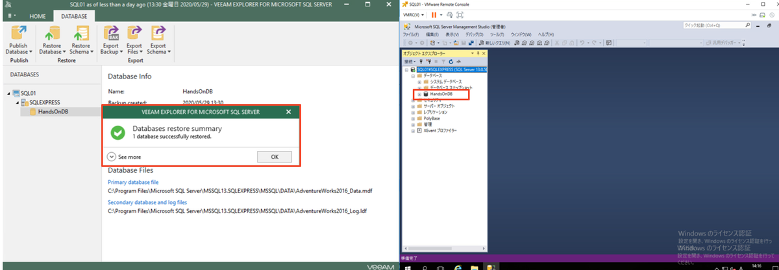The width and height of the screenshot is (779, 270).
Task: Select the レプリケーション folder in Object Explorer
Action: tap(435, 112)
